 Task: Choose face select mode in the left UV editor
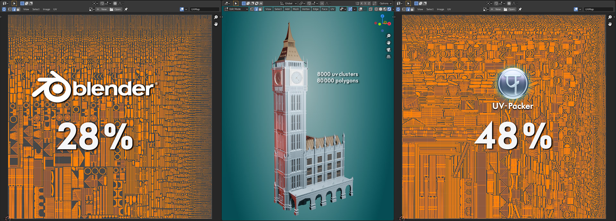(x=18, y=9)
